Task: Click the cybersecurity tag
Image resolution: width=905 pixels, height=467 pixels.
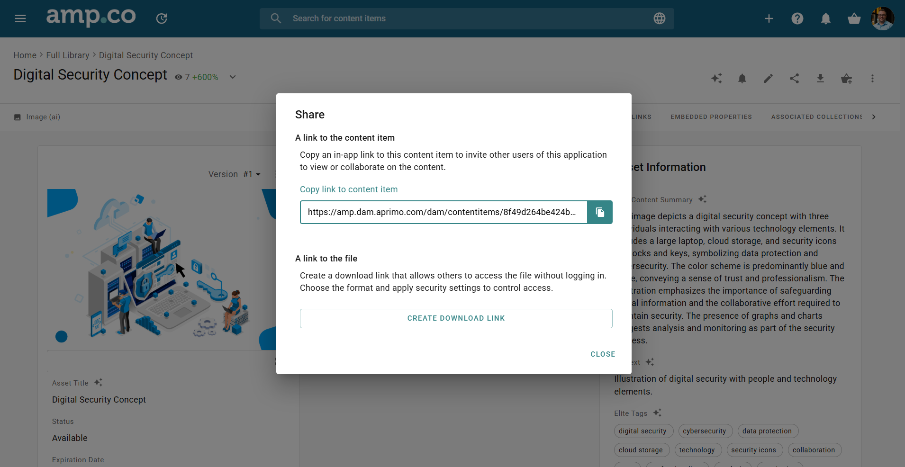Action: pyautogui.click(x=705, y=431)
